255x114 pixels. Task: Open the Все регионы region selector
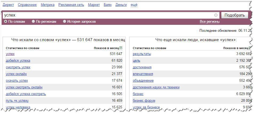209,22
